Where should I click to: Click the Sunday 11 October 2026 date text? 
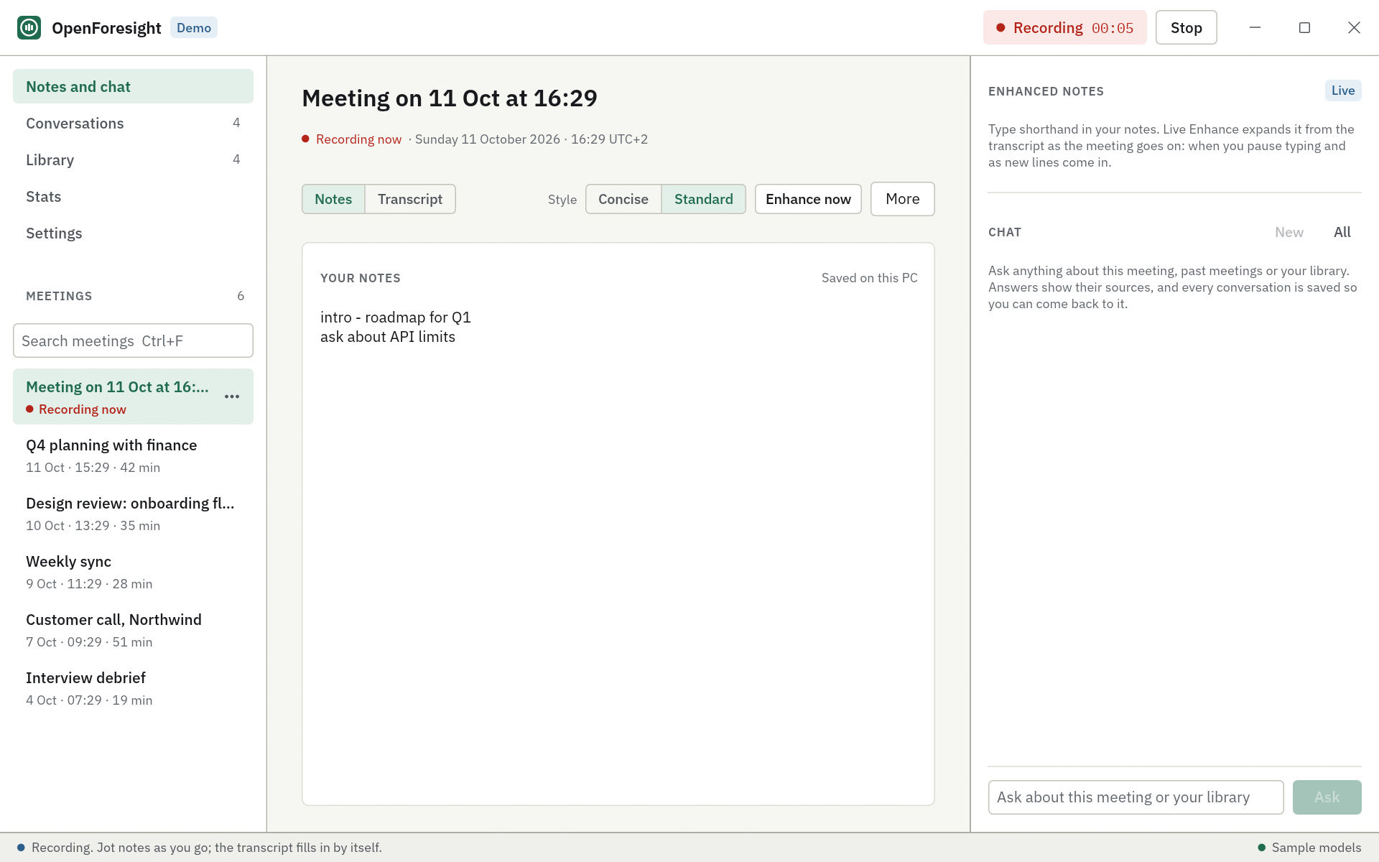tap(488, 139)
